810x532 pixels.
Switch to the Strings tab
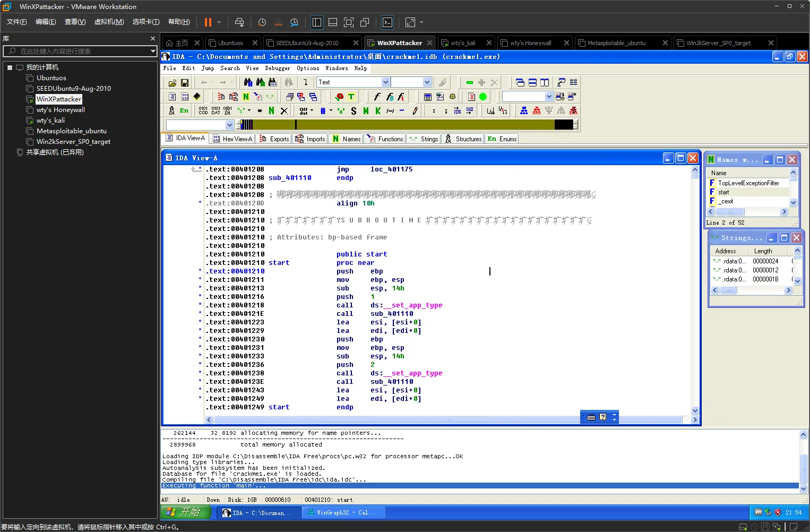click(424, 139)
